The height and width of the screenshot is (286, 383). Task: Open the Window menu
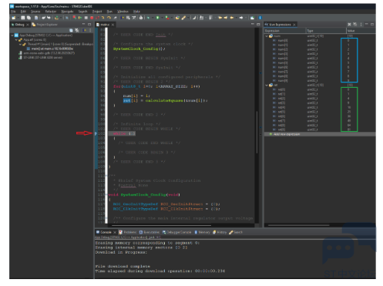point(123,12)
